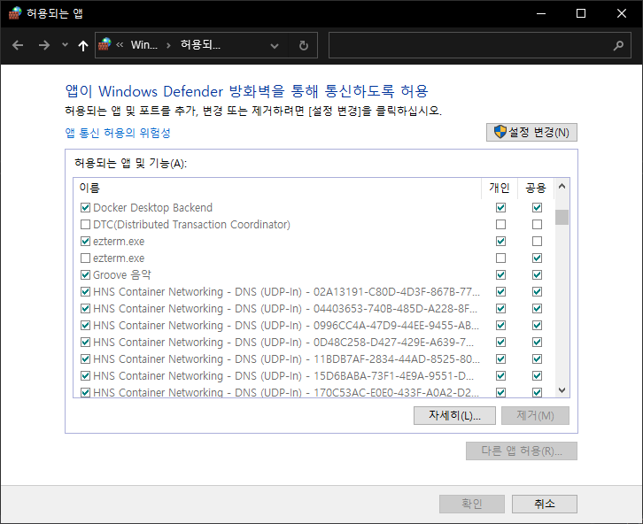Go back with the left arrow
The image size is (643, 524).
(x=18, y=45)
